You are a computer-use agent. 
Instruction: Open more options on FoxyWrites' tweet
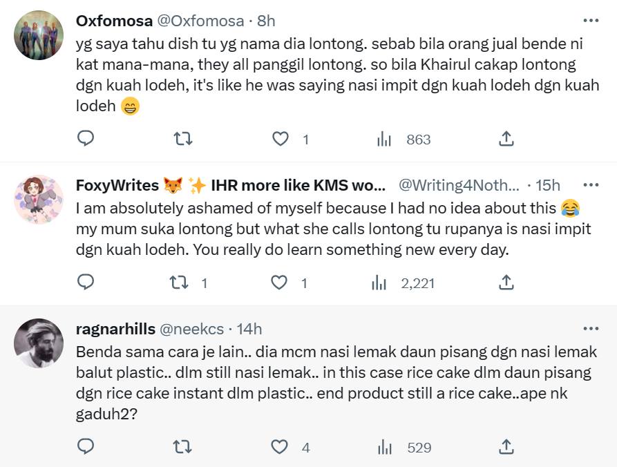pos(591,185)
